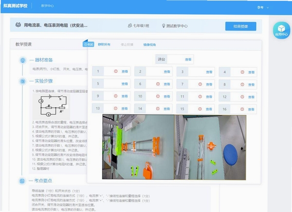Click the warning icon for station 11
The image size is (292, 212).
pyautogui.click(x=200, y=96)
